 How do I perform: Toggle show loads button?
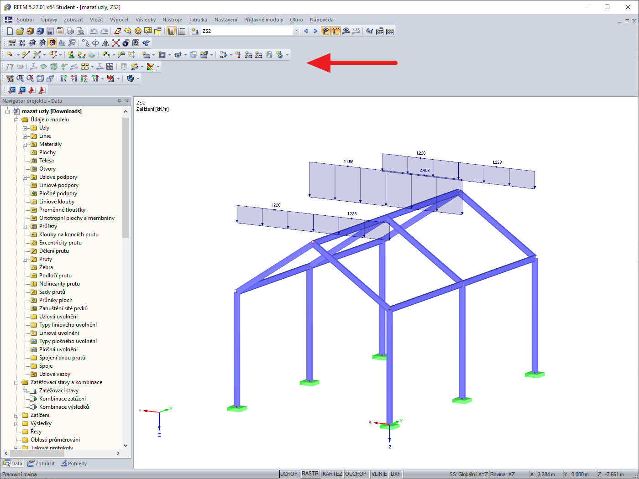pos(326,31)
